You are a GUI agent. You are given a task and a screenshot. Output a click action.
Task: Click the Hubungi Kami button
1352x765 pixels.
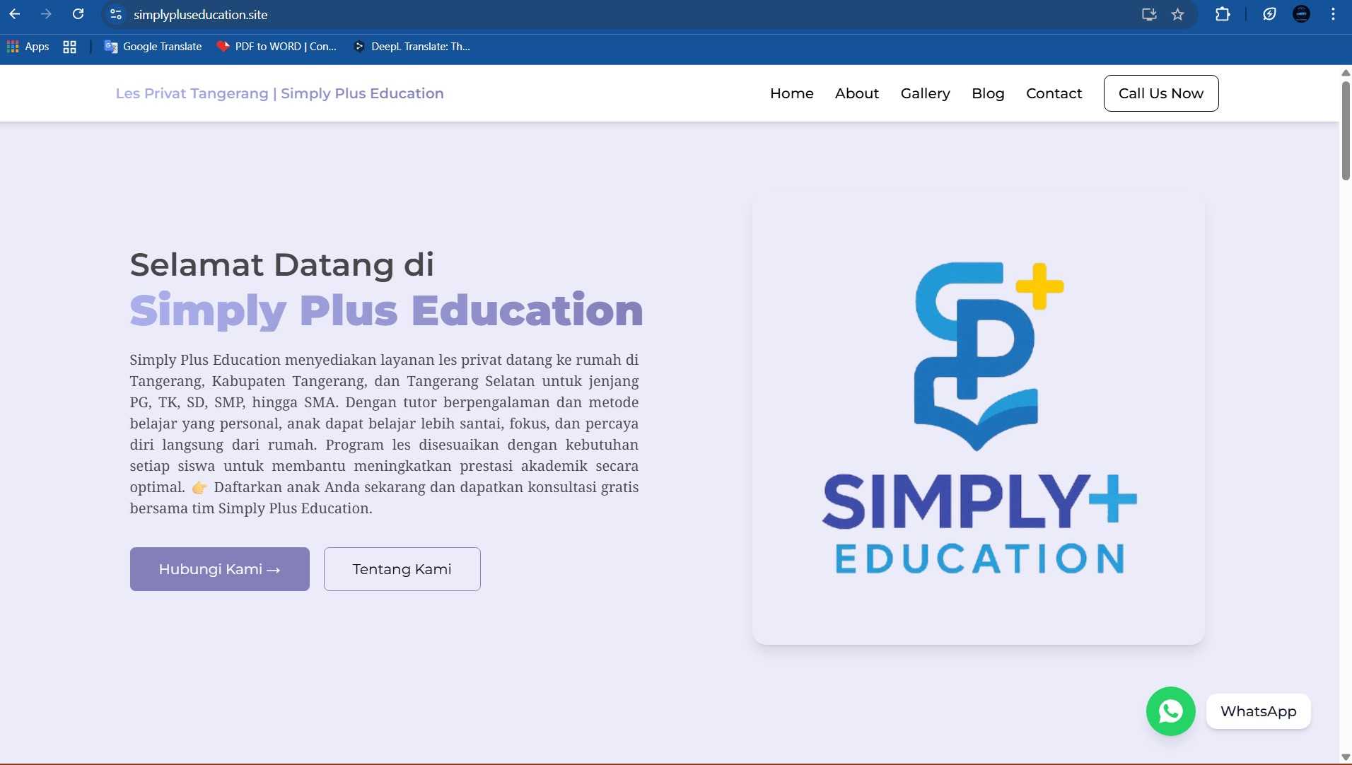(219, 568)
